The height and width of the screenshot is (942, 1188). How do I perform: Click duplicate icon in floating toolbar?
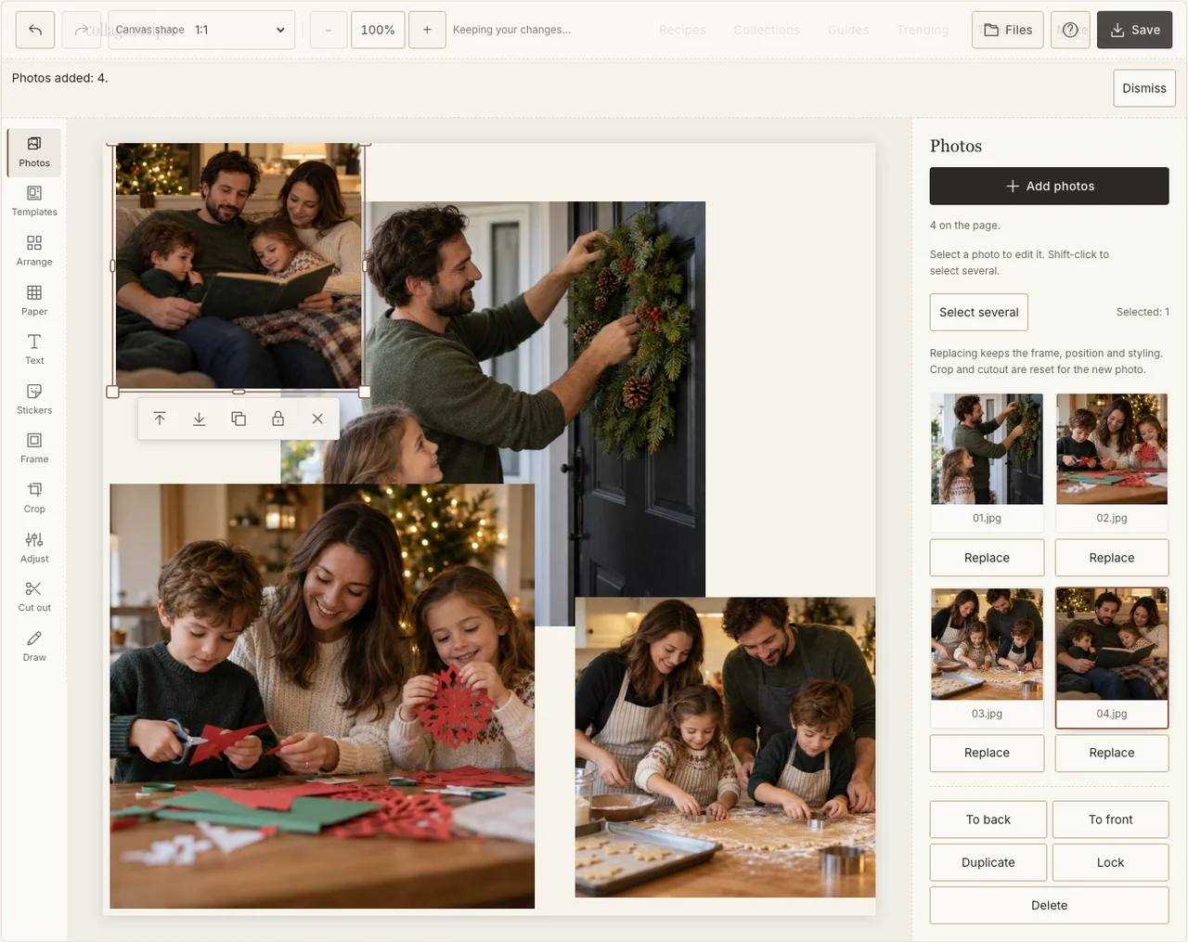[x=239, y=419]
